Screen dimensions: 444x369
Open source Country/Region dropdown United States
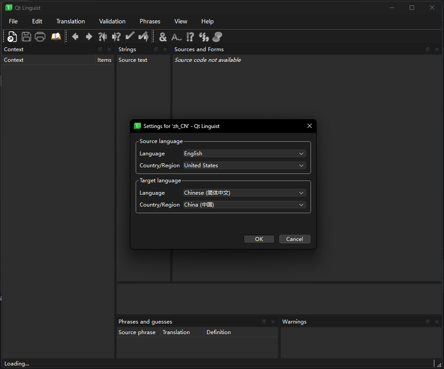point(244,166)
